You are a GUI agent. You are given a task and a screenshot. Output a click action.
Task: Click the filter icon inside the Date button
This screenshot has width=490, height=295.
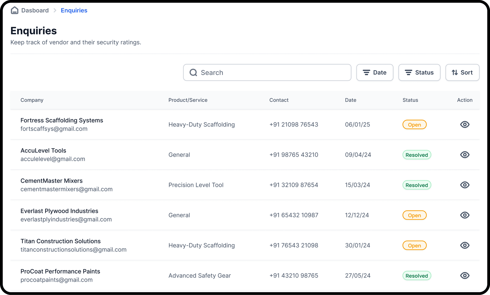[x=366, y=72]
